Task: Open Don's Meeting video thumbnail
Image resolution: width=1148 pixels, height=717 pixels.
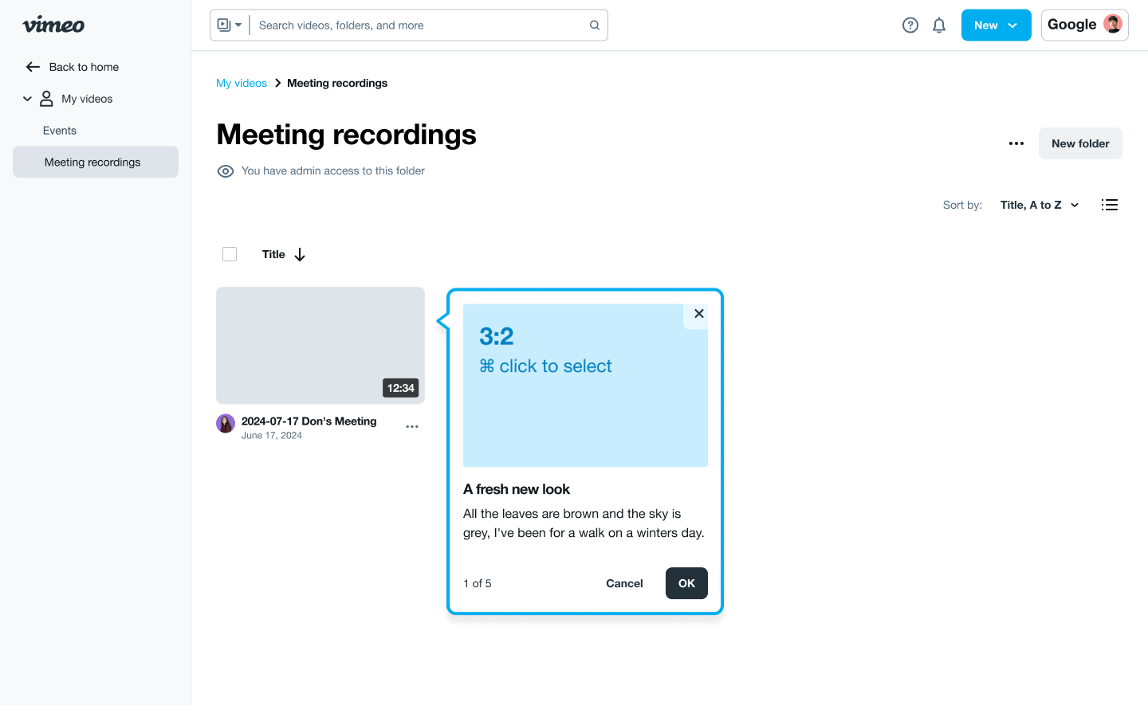Action: (320, 345)
